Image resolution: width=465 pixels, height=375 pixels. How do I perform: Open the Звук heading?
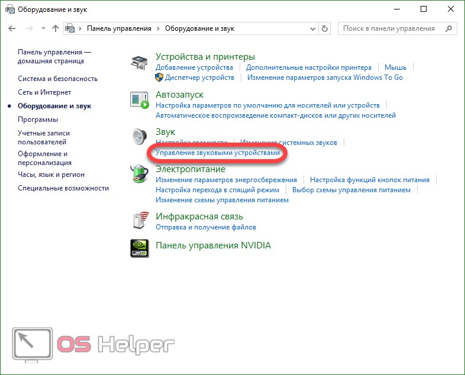(x=165, y=132)
